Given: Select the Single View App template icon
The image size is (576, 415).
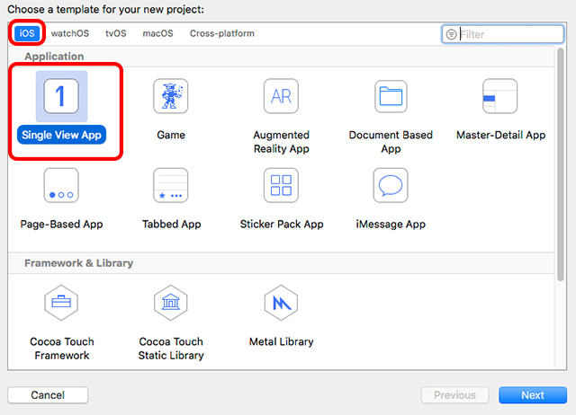Looking at the screenshot, I should 61,96.
